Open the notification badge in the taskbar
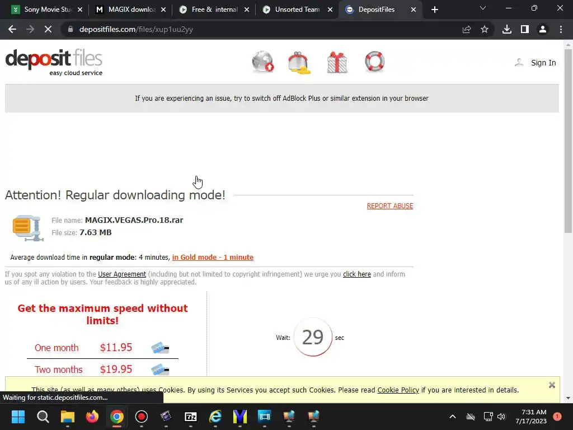 click(557, 417)
